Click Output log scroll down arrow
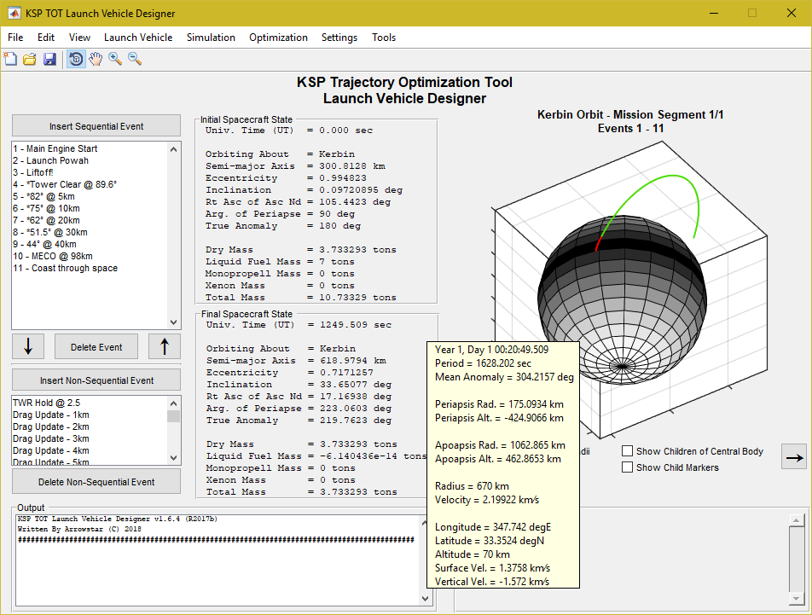812x615 pixels. click(425, 599)
